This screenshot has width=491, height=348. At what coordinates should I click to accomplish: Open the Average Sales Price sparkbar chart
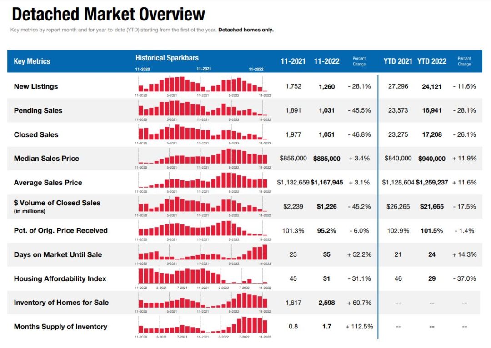pos(203,180)
